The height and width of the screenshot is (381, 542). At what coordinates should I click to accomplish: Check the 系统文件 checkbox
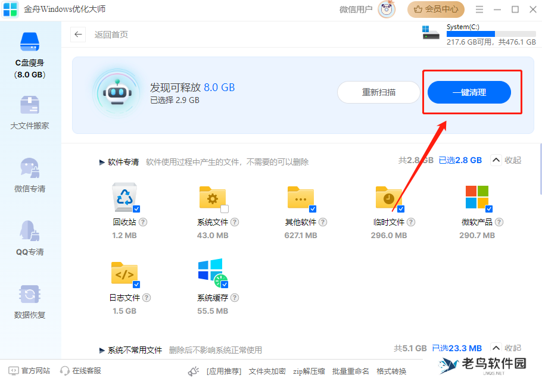(x=225, y=210)
